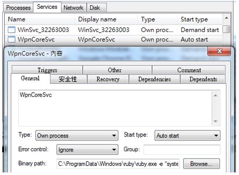Show the Dependents tab
This screenshot has height=175, width=239.
point(203,79)
